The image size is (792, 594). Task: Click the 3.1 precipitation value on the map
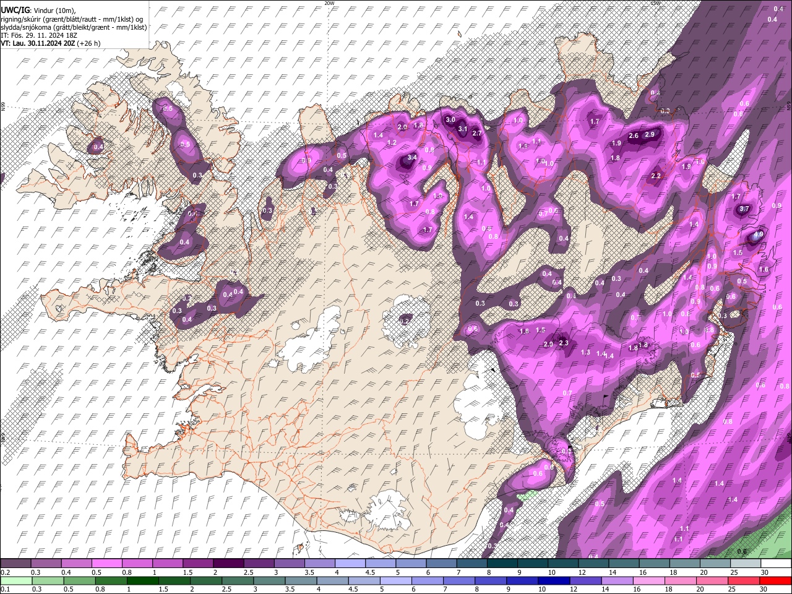(462, 129)
